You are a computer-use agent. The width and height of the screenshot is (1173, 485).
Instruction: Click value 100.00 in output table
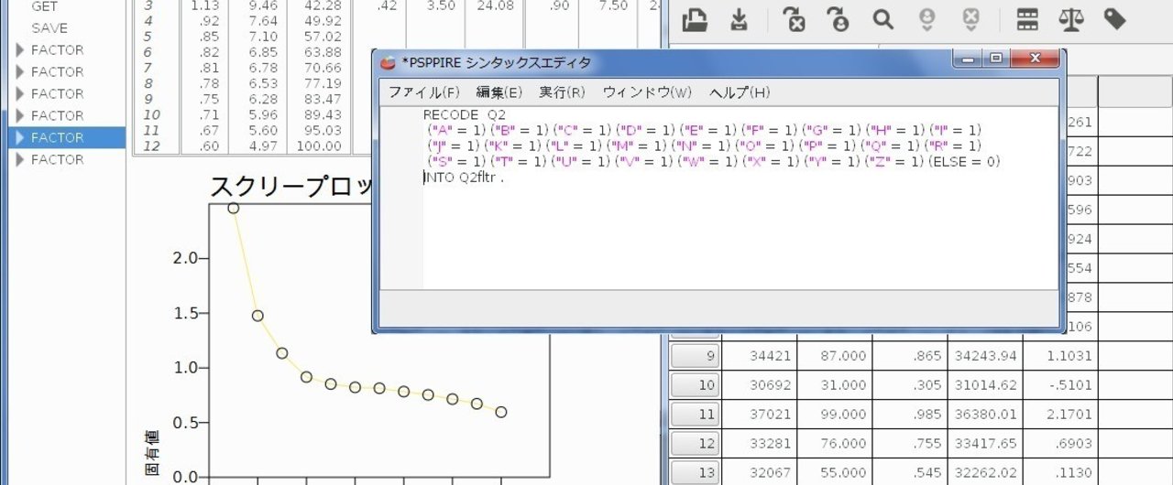pos(320,145)
